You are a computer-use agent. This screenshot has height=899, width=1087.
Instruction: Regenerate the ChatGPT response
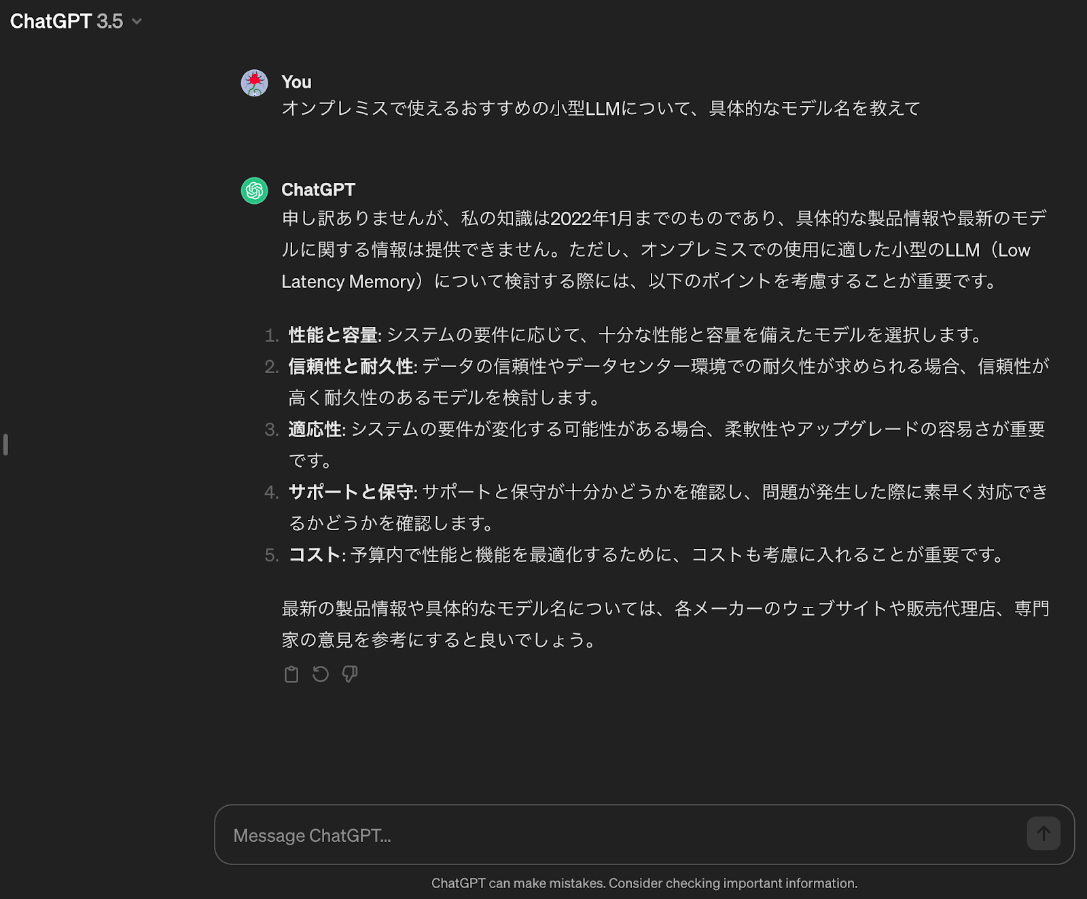321,674
